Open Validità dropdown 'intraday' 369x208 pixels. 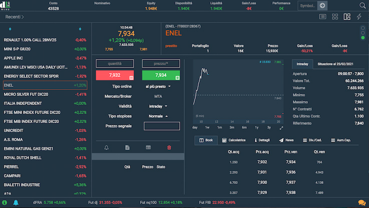[x=158, y=106]
